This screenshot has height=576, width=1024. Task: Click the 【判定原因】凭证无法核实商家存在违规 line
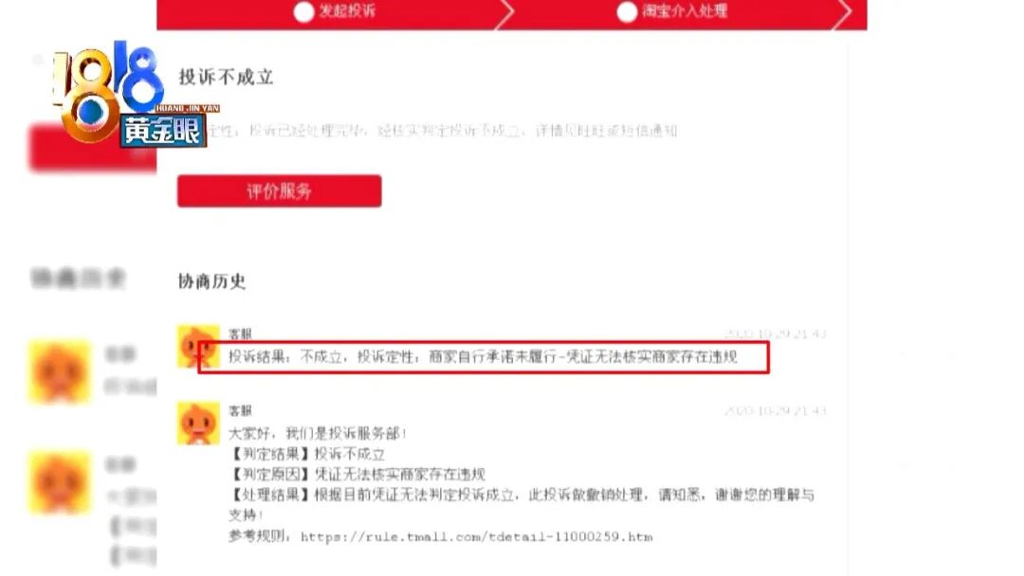tap(357, 474)
